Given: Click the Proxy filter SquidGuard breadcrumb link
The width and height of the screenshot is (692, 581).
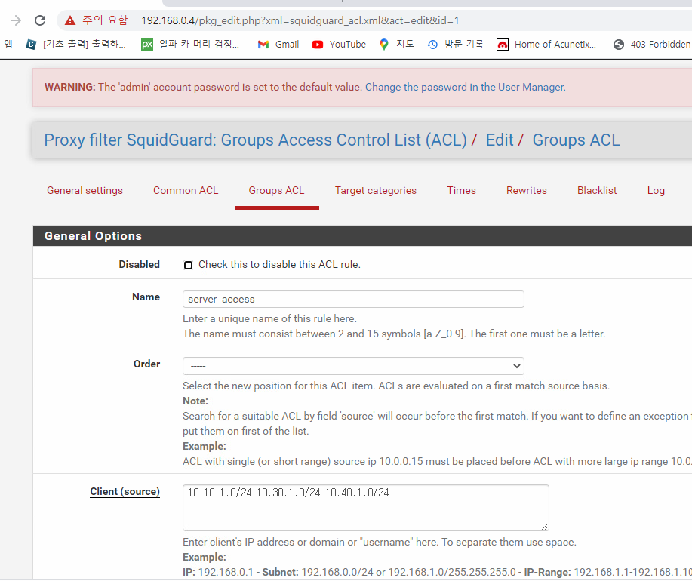Looking at the screenshot, I should [255, 140].
